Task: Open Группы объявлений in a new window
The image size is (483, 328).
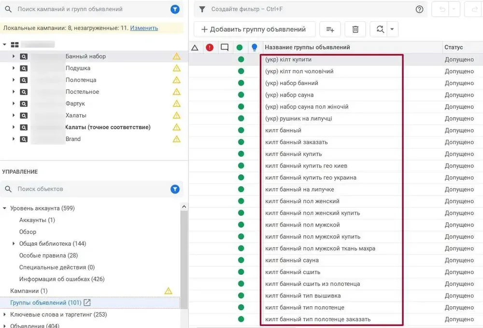Action: [x=87, y=303]
